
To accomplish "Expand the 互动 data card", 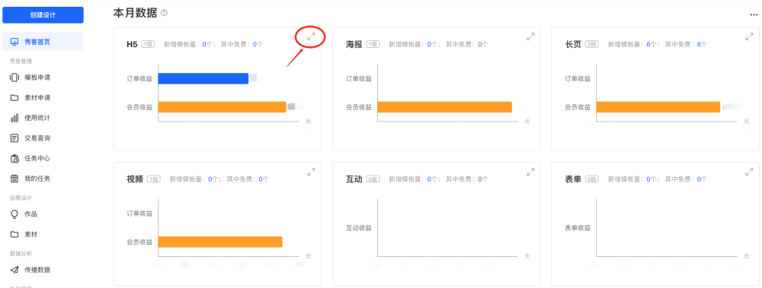I will [530, 172].
